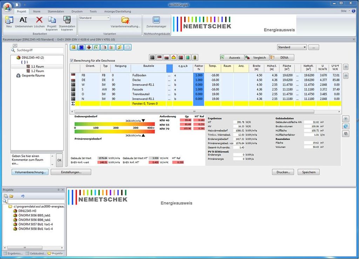
Task: Click the teal window component icon
Action: pyautogui.click(x=188, y=57)
